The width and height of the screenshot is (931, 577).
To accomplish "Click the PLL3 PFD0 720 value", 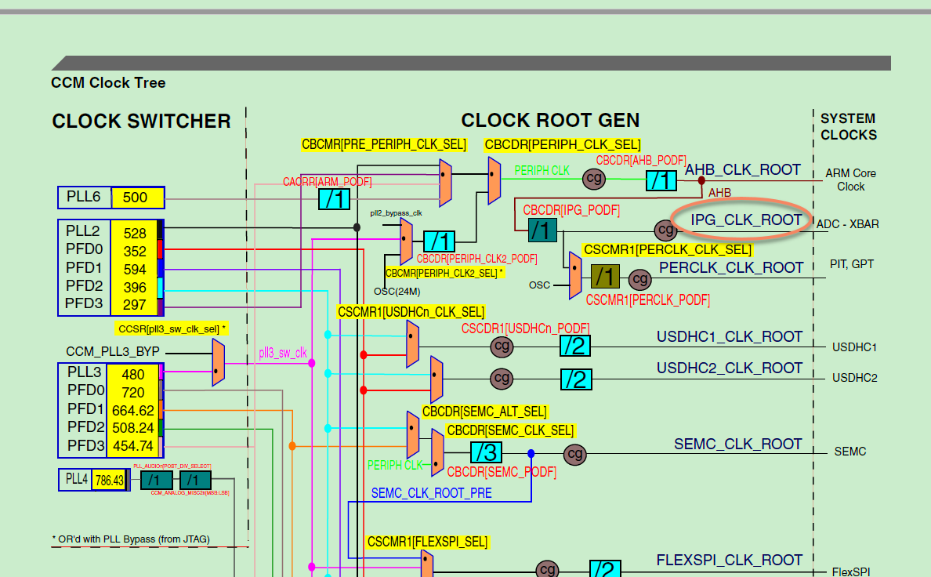I will click(x=133, y=392).
